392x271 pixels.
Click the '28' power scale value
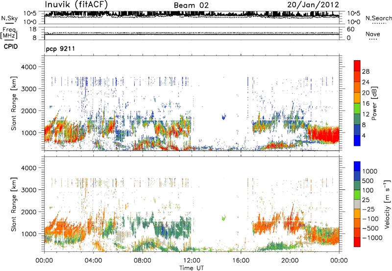tap(366, 71)
